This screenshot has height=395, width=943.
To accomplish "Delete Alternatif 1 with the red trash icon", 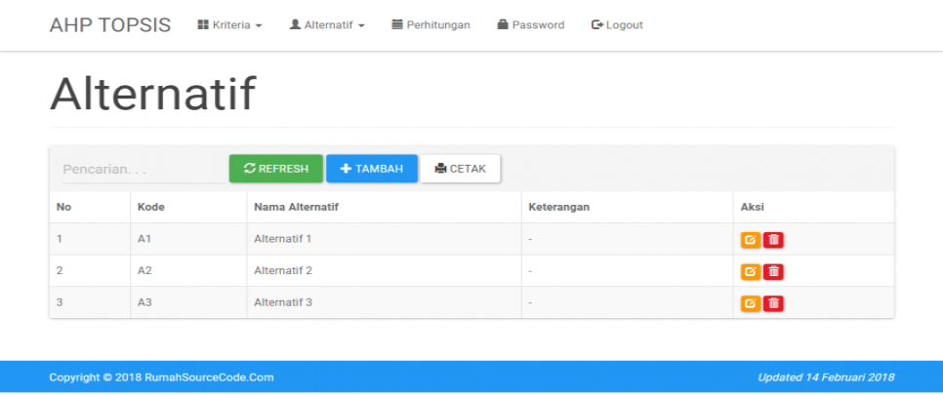I will click(x=773, y=240).
